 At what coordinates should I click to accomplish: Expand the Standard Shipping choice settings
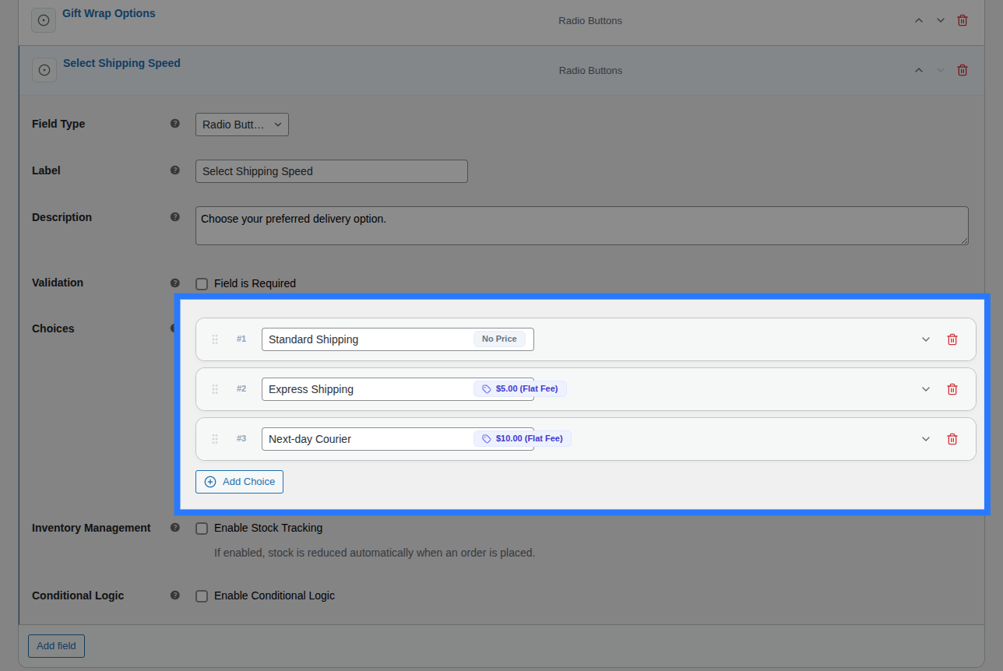click(x=926, y=339)
